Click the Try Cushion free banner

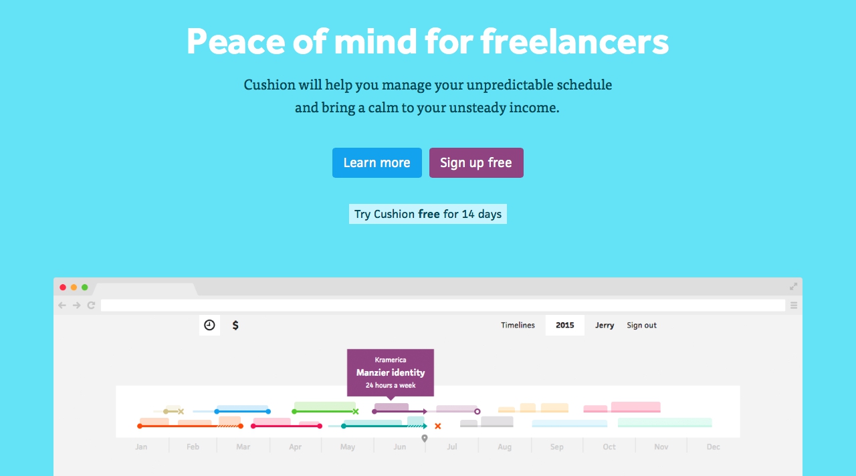pyautogui.click(x=428, y=214)
